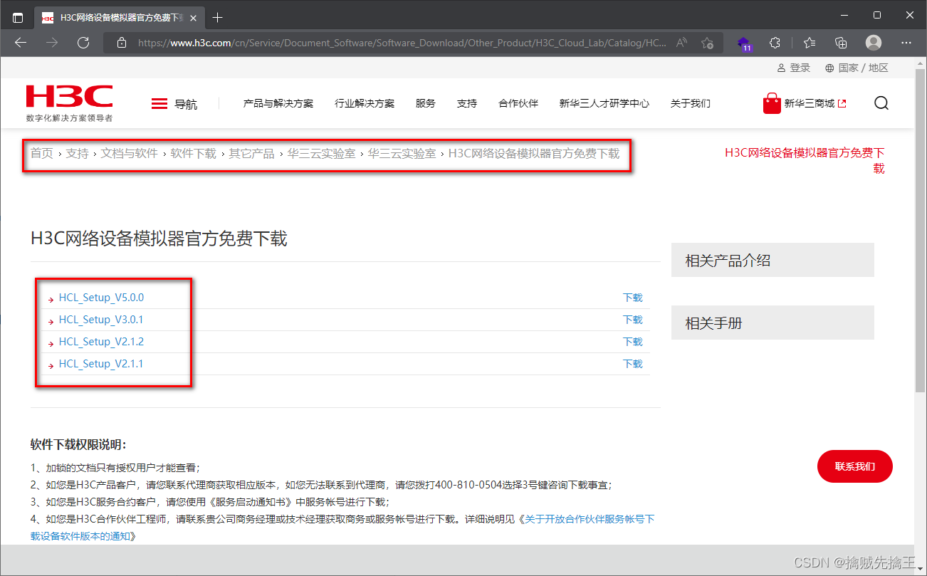The height and width of the screenshot is (576, 927).
Task: Click the 新华三商城 shopping cart icon
Action: click(772, 103)
